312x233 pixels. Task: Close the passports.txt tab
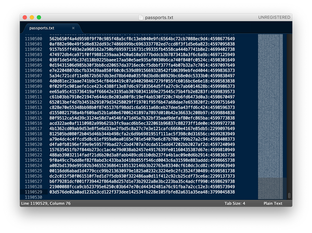point(73,28)
